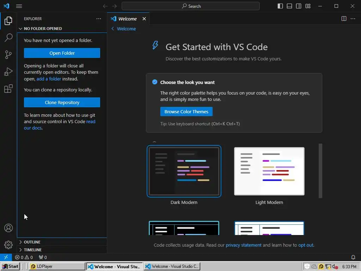Open editor More Actions ellipsis
Image resolution: width=361 pixels, height=271 pixels.
coord(353,19)
